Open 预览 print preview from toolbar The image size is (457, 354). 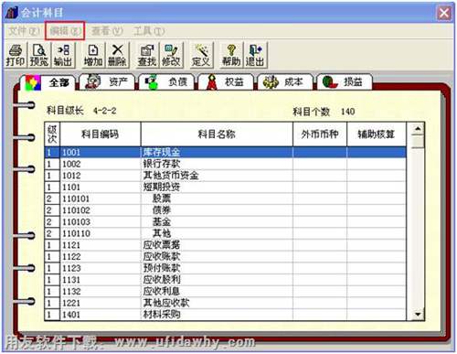[x=39, y=55]
